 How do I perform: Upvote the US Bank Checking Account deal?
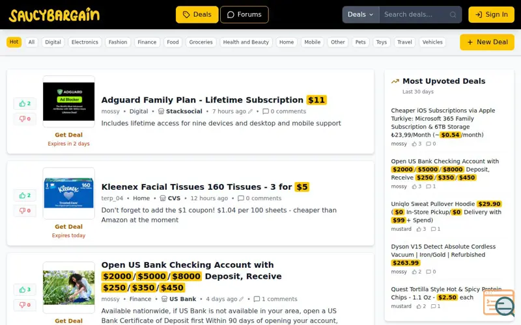point(25,289)
